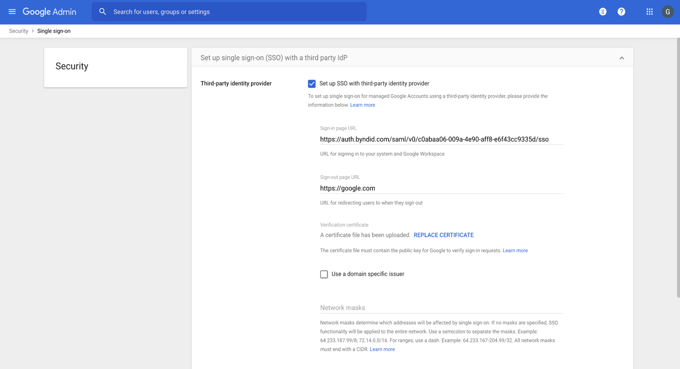Click REPLACE CERTIFICATE
The width and height of the screenshot is (680, 369).
[x=444, y=235]
